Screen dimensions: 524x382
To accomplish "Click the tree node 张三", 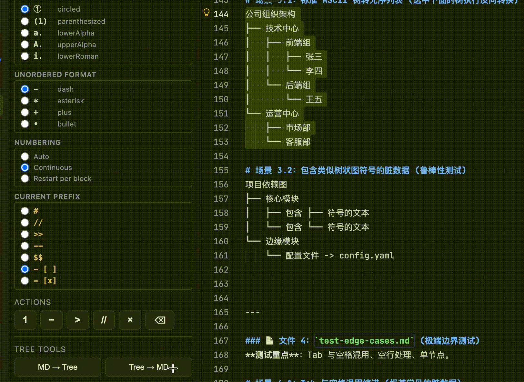I will [x=314, y=57].
